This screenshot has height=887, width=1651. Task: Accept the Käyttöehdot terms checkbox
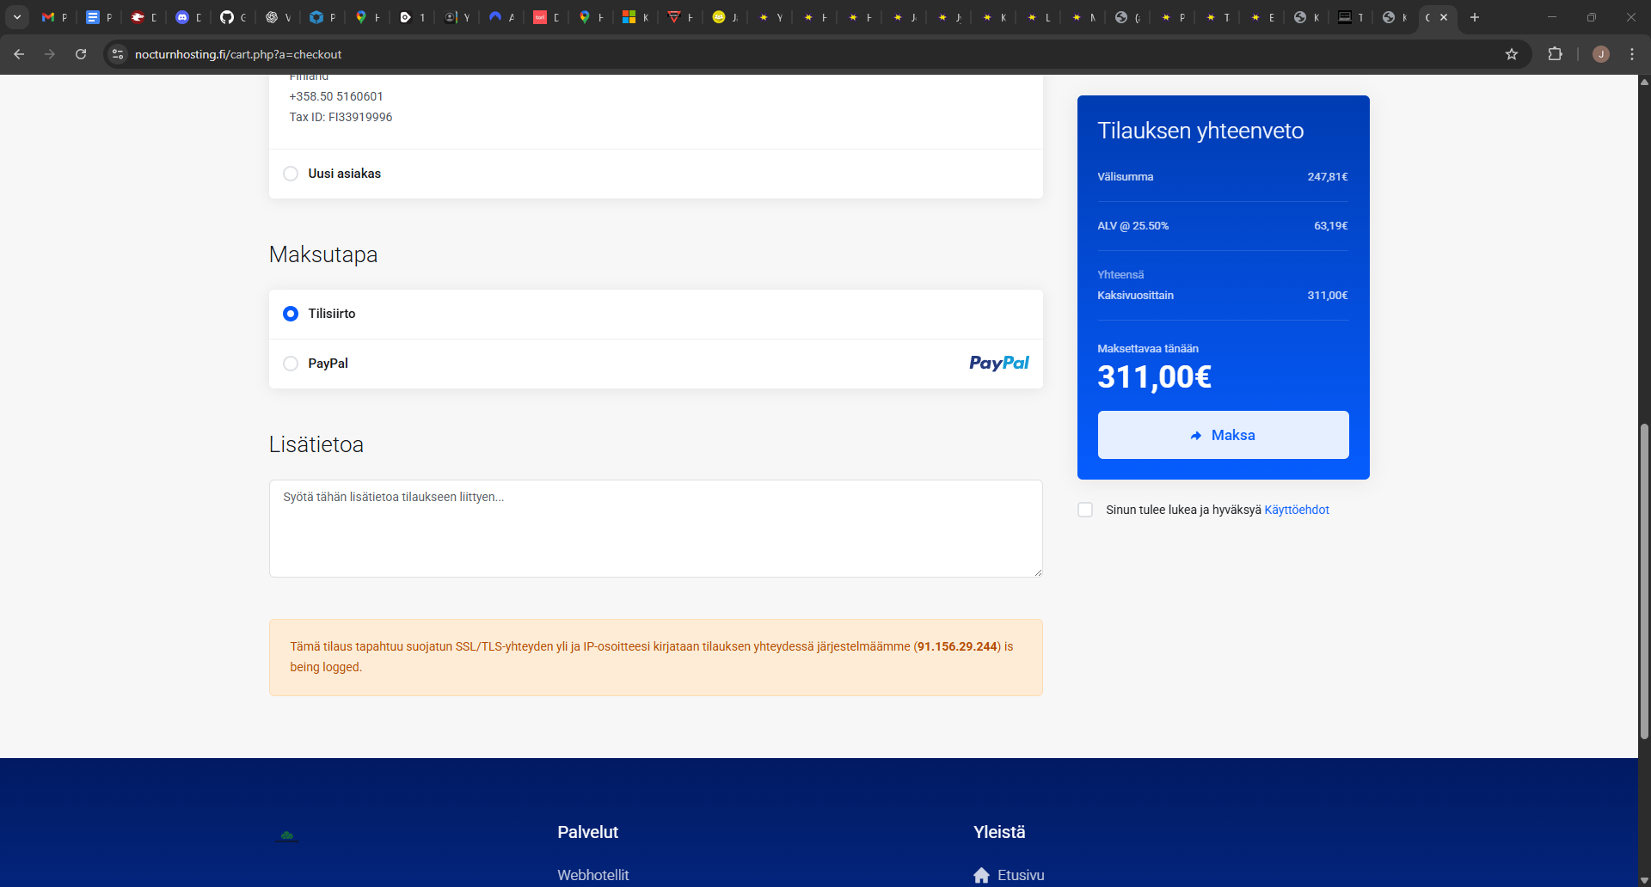1085,510
